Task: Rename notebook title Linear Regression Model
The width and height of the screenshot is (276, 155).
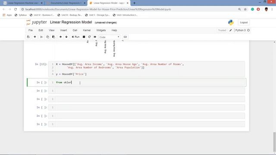Action: point(71,22)
